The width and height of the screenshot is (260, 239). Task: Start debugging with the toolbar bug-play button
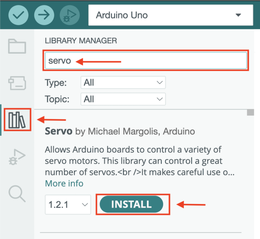pos(70,15)
